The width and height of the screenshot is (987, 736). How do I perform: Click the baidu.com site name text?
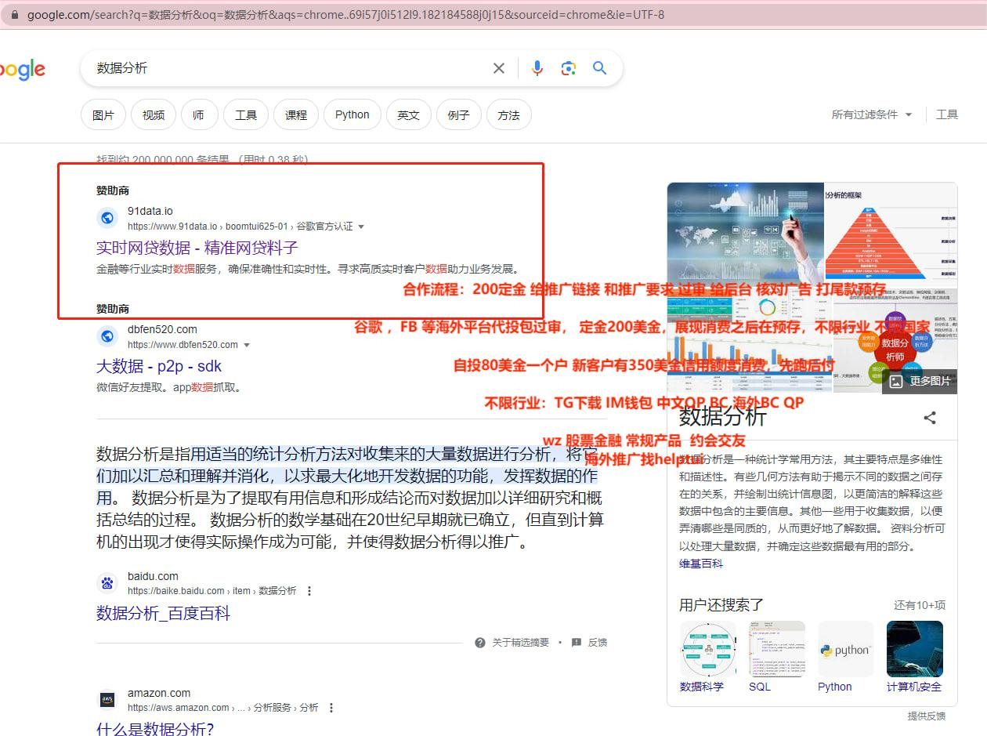pyautogui.click(x=153, y=576)
